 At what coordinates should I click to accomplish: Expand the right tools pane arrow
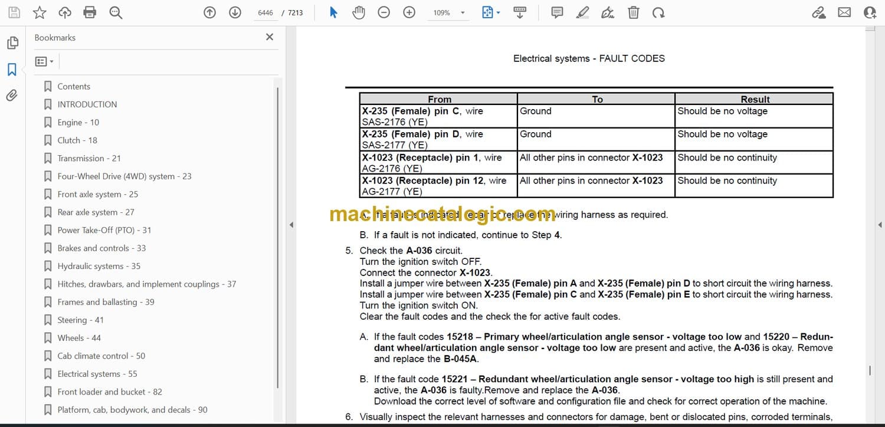[880, 225]
